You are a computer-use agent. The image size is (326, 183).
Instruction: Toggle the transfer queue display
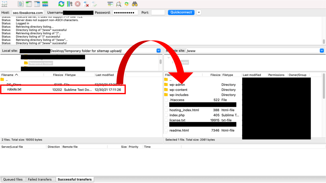click(45, 4)
